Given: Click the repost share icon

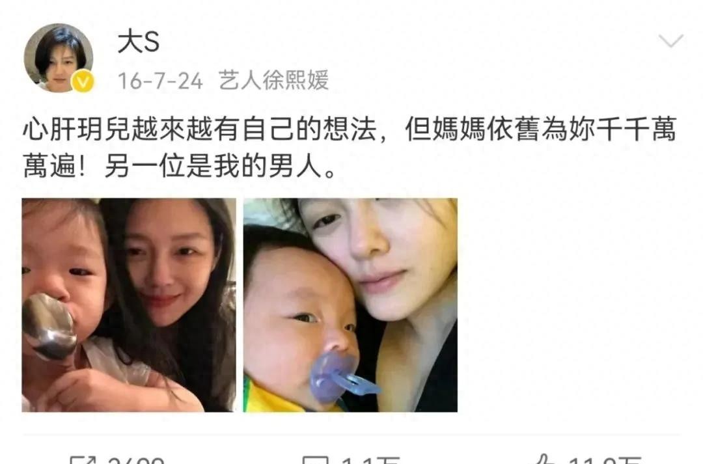Looking at the screenshot, I should (84, 459).
